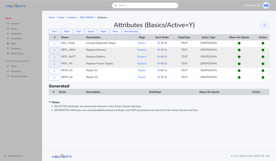276x161 pixels.
Task: Click the Accounts icon in sidebar
Action: click(8, 24)
